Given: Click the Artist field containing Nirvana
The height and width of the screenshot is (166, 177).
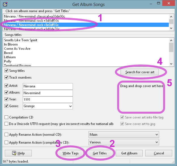Looking at the screenshot, I should click(x=48, y=86).
